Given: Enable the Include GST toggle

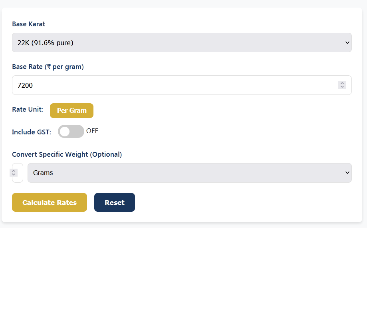Looking at the screenshot, I should click(x=71, y=131).
